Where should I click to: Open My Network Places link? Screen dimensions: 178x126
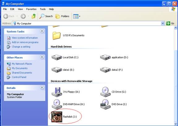(x=22, y=64)
